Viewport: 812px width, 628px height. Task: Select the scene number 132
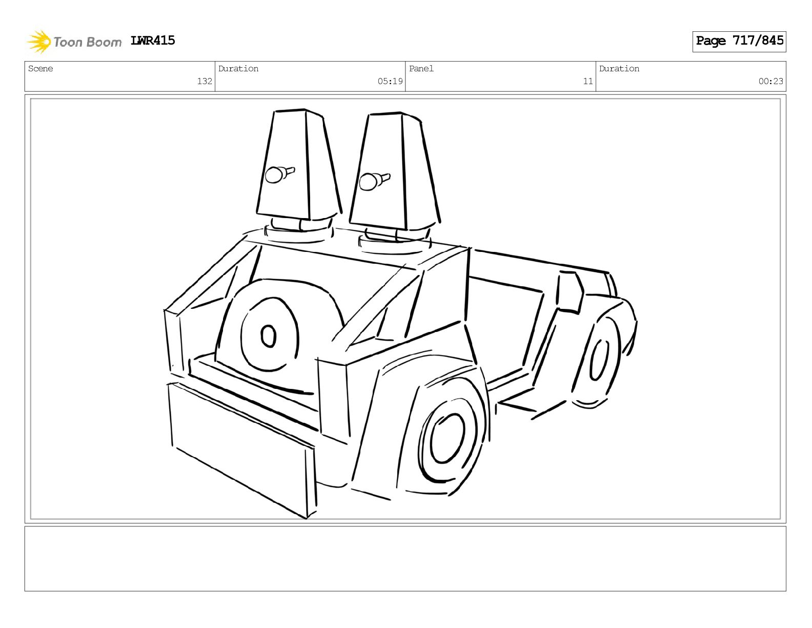(205, 81)
